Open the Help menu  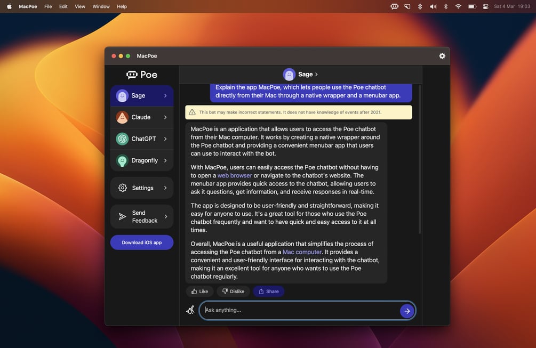pos(122,6)
